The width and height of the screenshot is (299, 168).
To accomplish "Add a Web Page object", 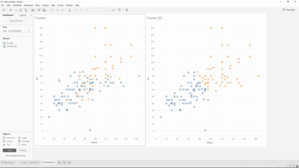I will tap(24, 141).
